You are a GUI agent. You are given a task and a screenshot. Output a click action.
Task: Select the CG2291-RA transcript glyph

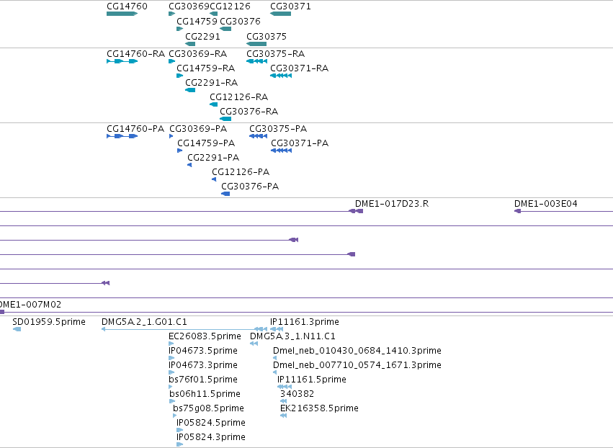point(190,90)
